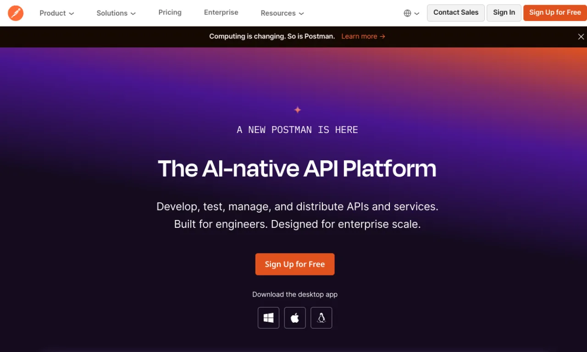Screen dimensions: 587x352
Task: Click the hero Sign Up for Free button
Action: point(295,264)
